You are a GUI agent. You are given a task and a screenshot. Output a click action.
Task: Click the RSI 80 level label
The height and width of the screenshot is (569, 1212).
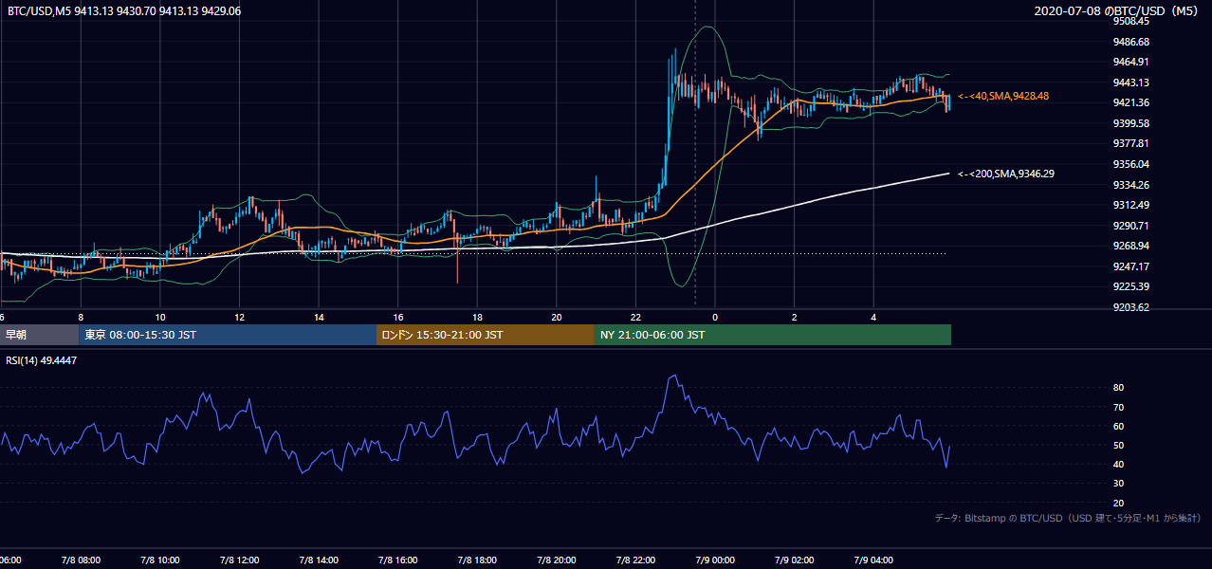coord(1119,388)
